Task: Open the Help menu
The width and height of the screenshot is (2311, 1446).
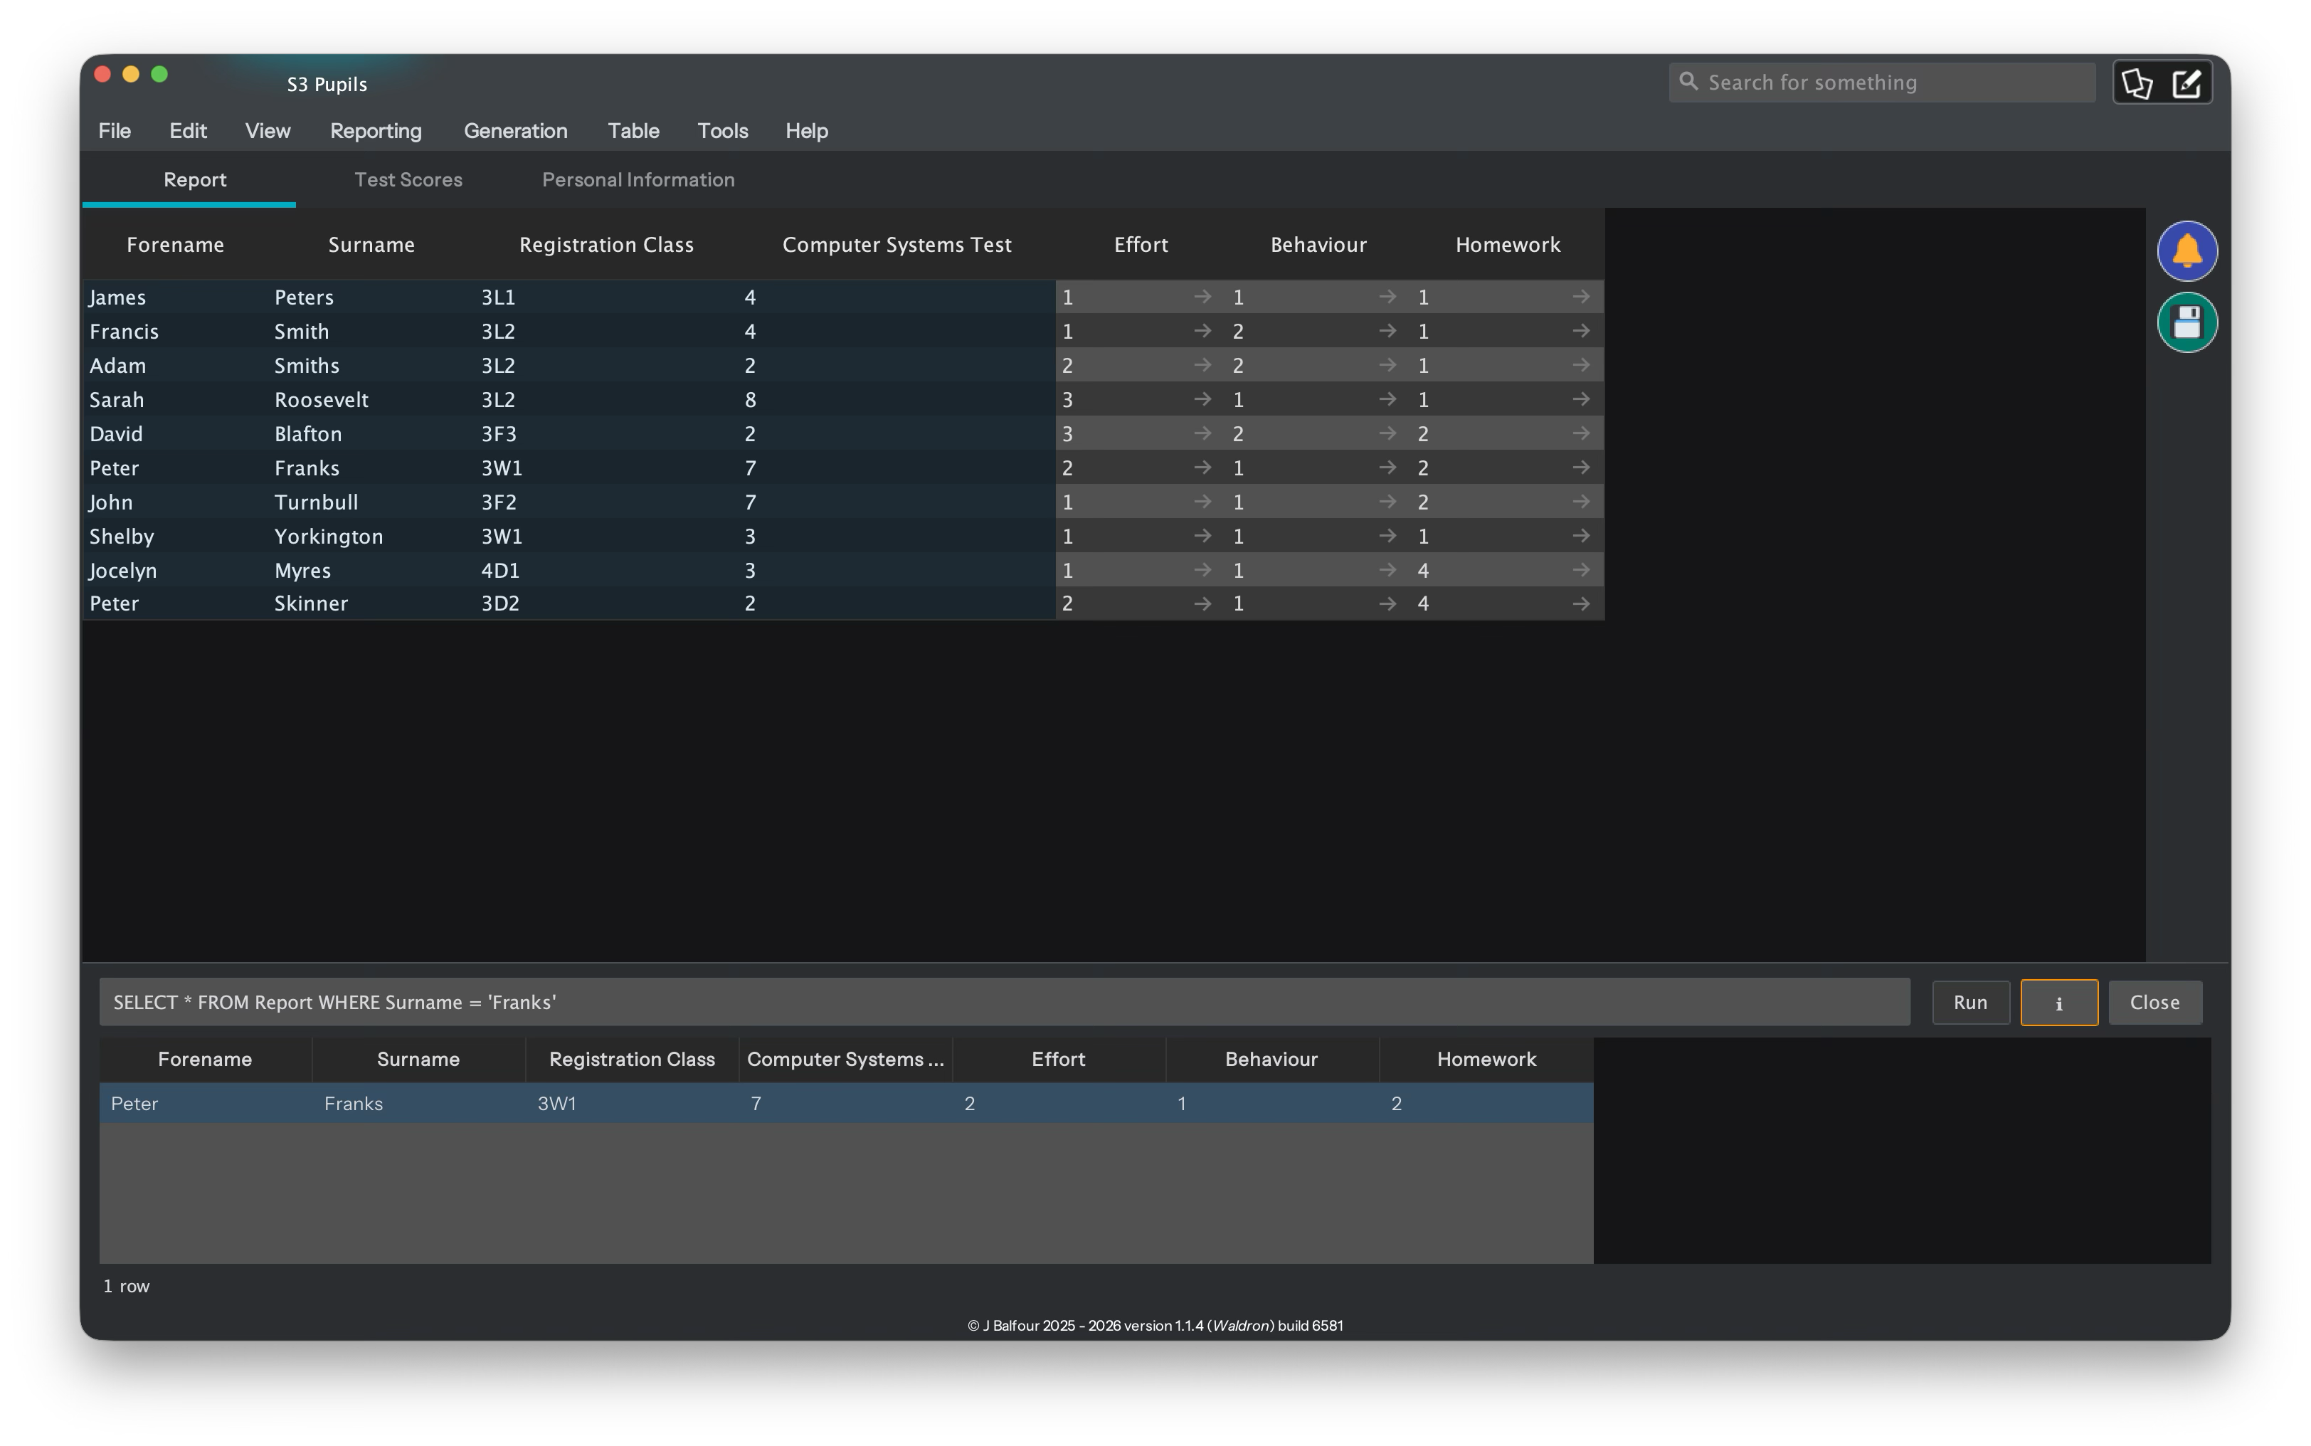Action: [x=807, y=131]
